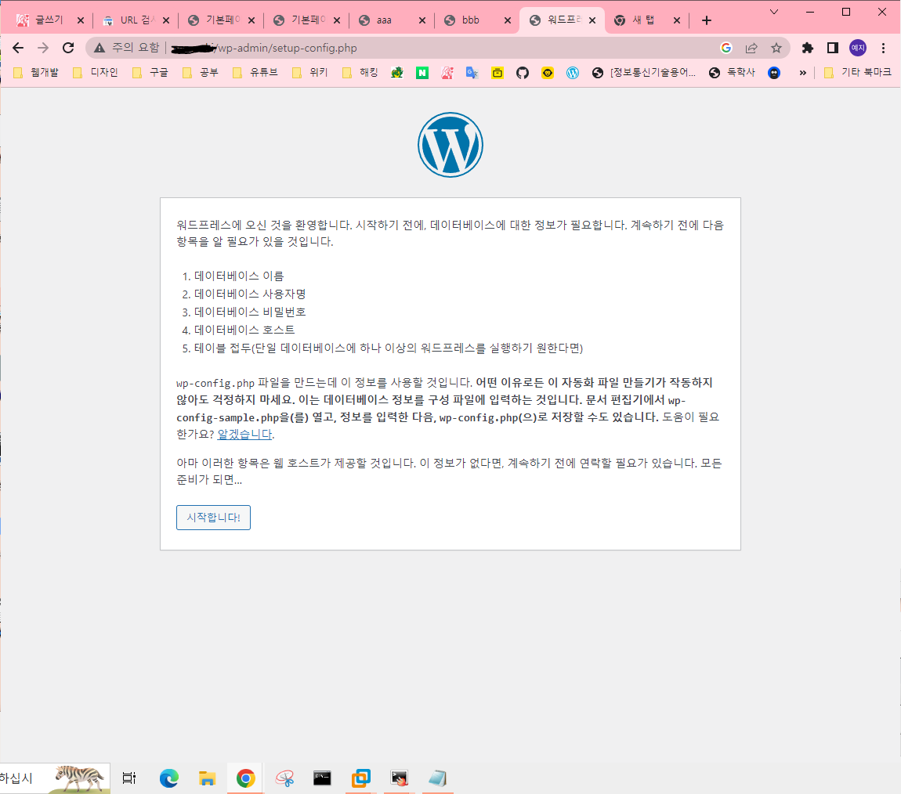Open the green Naver 'N' bookmark
This screenshot has width=901, height=794.
tap(422, 72)
